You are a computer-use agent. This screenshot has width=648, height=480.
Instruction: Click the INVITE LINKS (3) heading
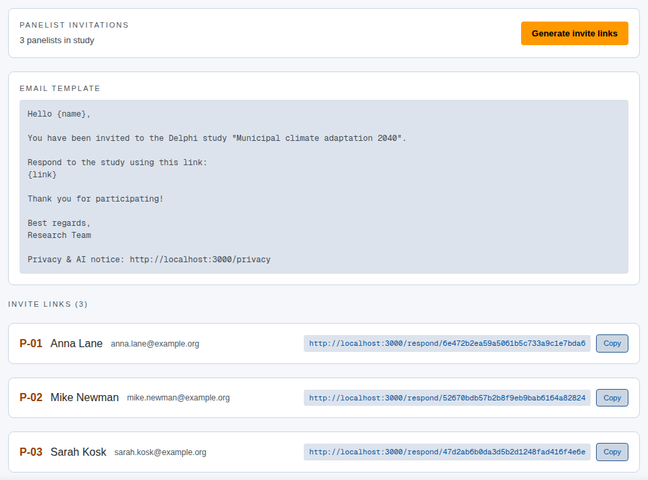48,304
